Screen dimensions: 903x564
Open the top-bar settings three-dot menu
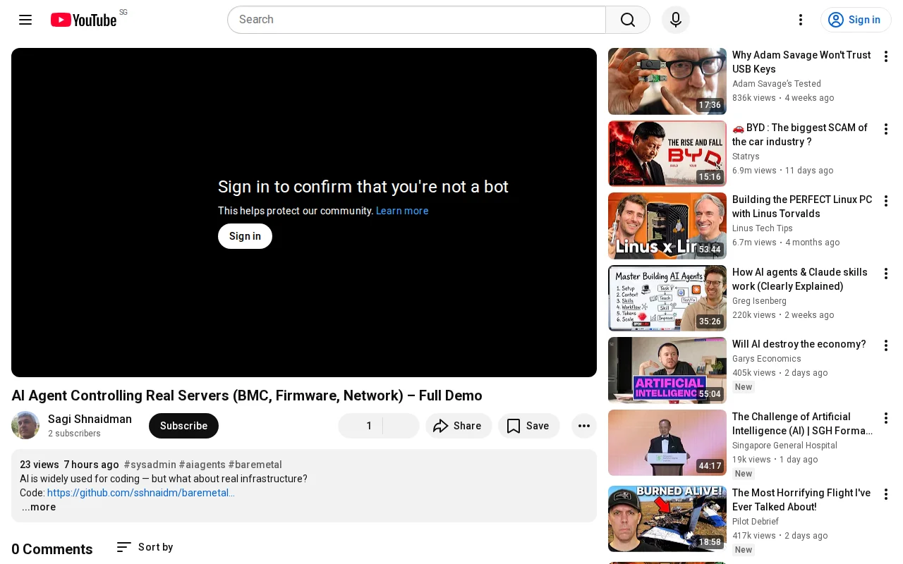(801, 20)
